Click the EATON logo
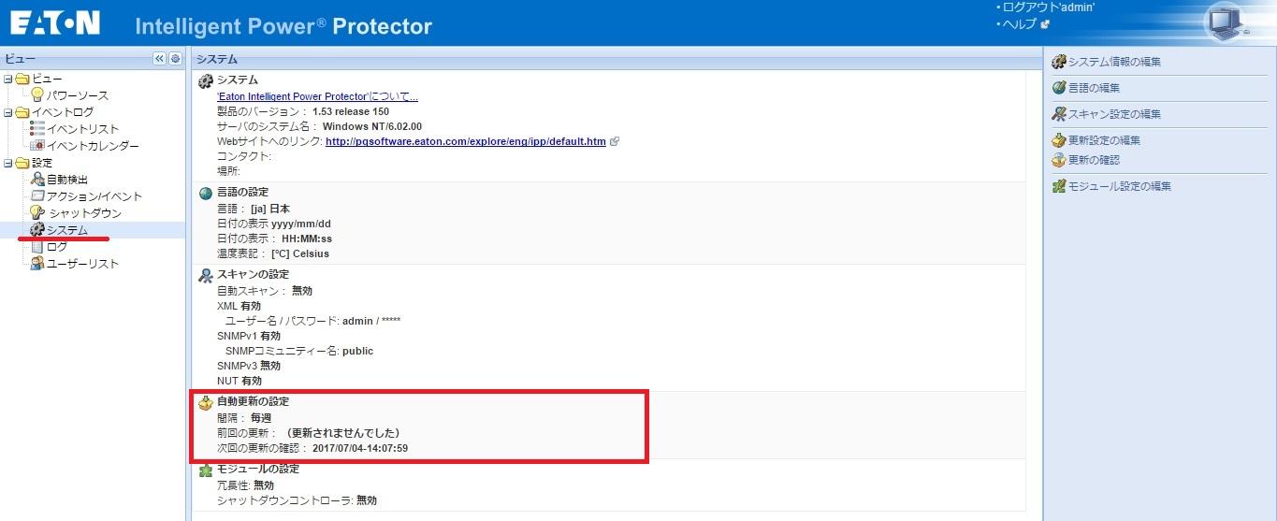This screenshot has width=1277, height=521. point(55,23)
